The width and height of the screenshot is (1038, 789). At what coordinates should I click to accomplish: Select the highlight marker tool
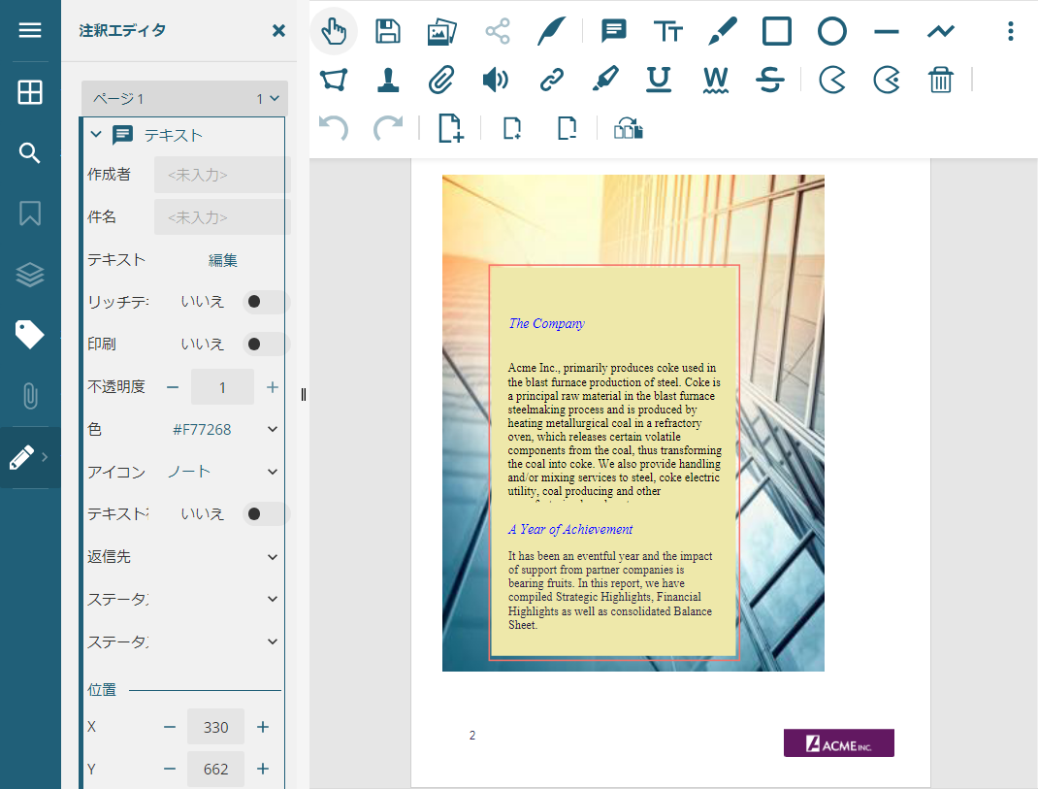tap(605, 80)
